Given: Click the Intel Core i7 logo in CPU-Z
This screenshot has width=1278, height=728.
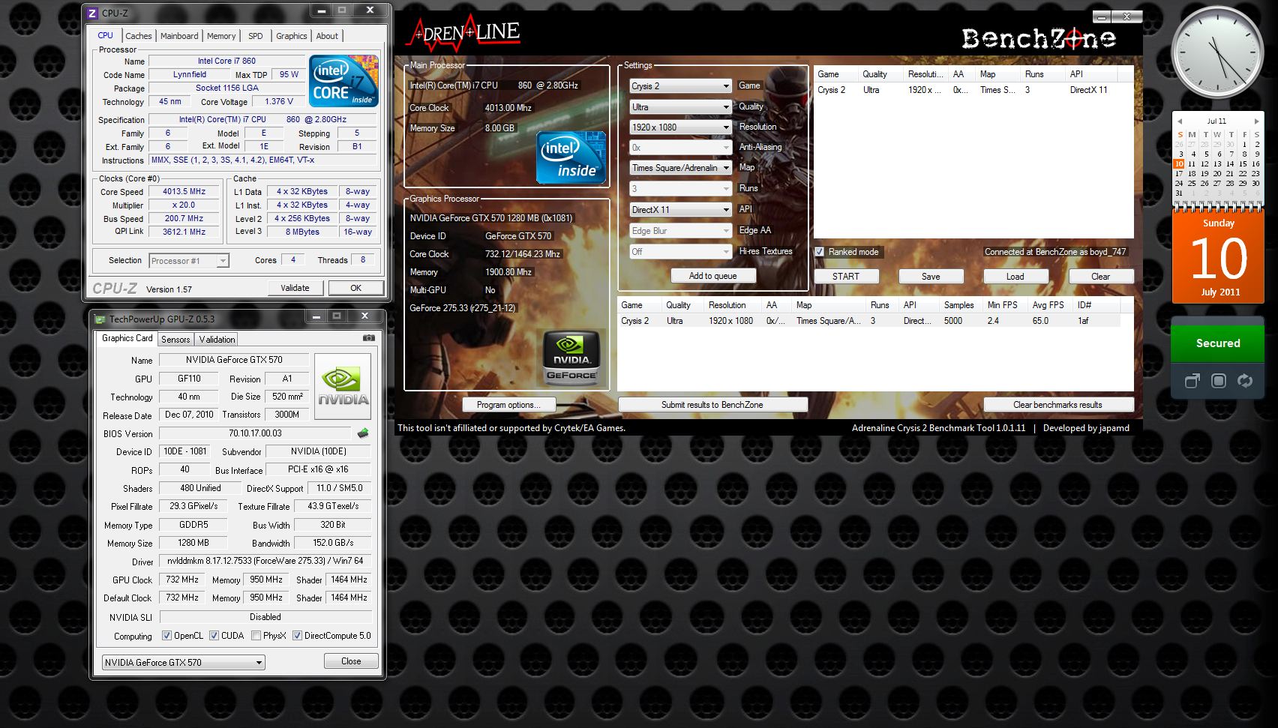Looking at the screenshot, I should [343, 81].
